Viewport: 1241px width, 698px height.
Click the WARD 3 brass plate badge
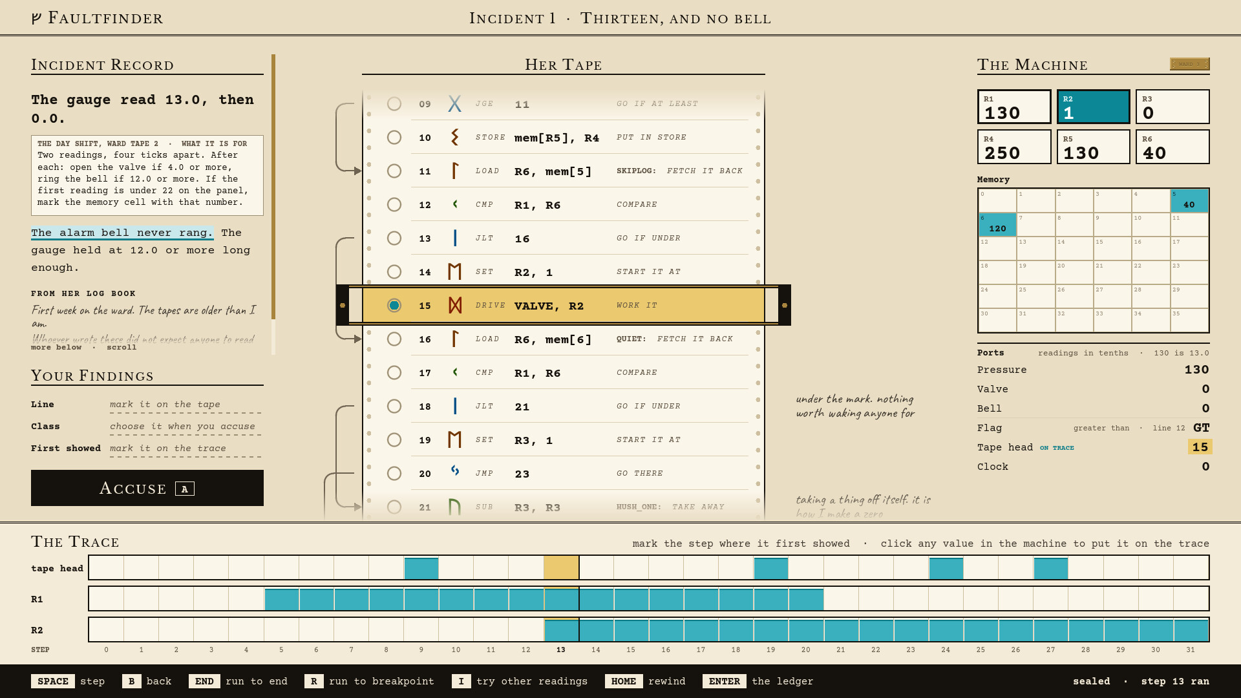(1189, 64)
